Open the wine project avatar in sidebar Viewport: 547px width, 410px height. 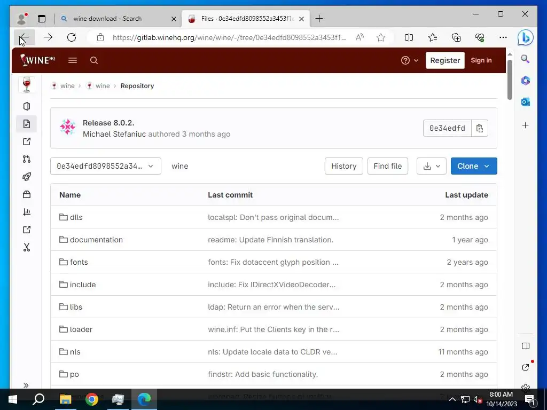[x=27, y=85]
